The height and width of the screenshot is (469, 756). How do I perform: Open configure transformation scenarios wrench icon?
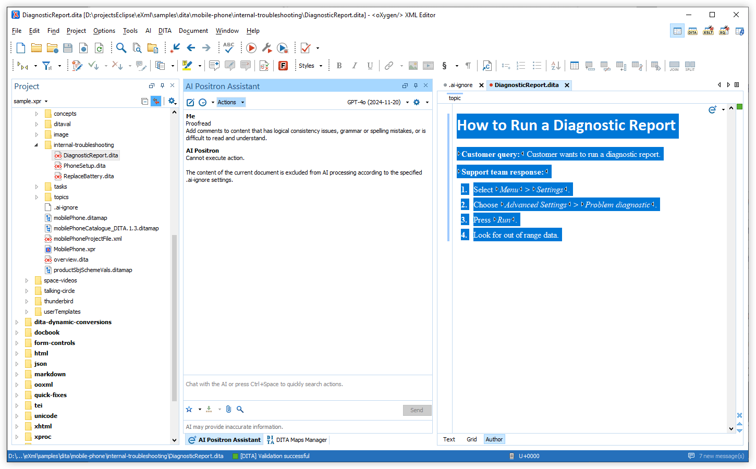point(267,48)
